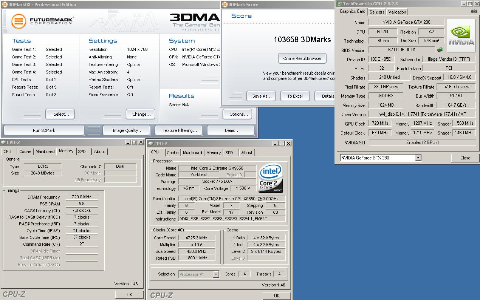Image resolution: width=480 pixels, height=300 pixels.
Task: Click the Futuremark logo in 3DMark03
Action: [x=42, y=21]
